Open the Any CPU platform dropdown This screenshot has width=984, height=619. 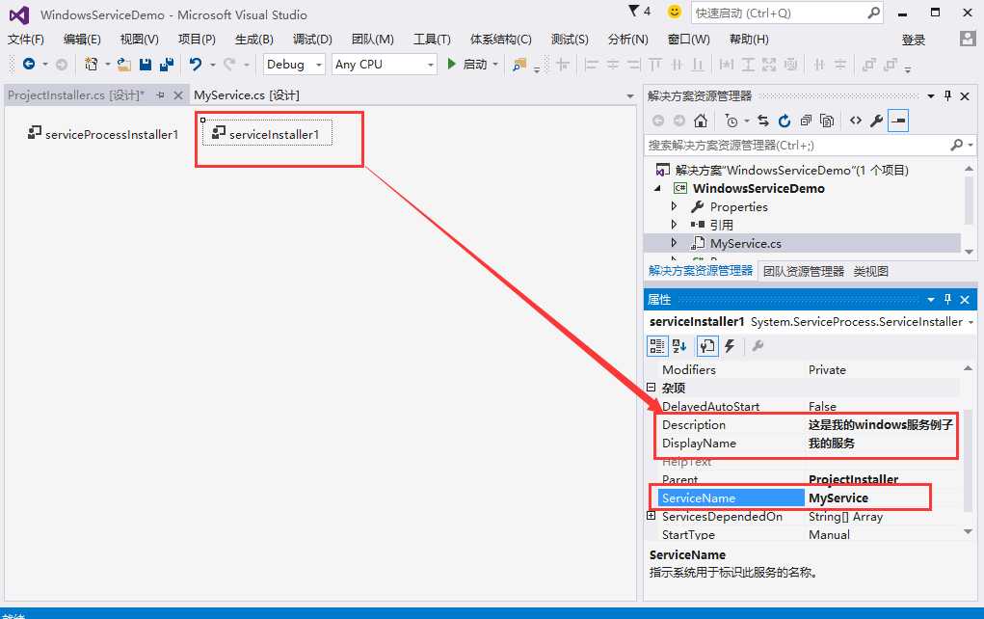(x=431, y=65)
